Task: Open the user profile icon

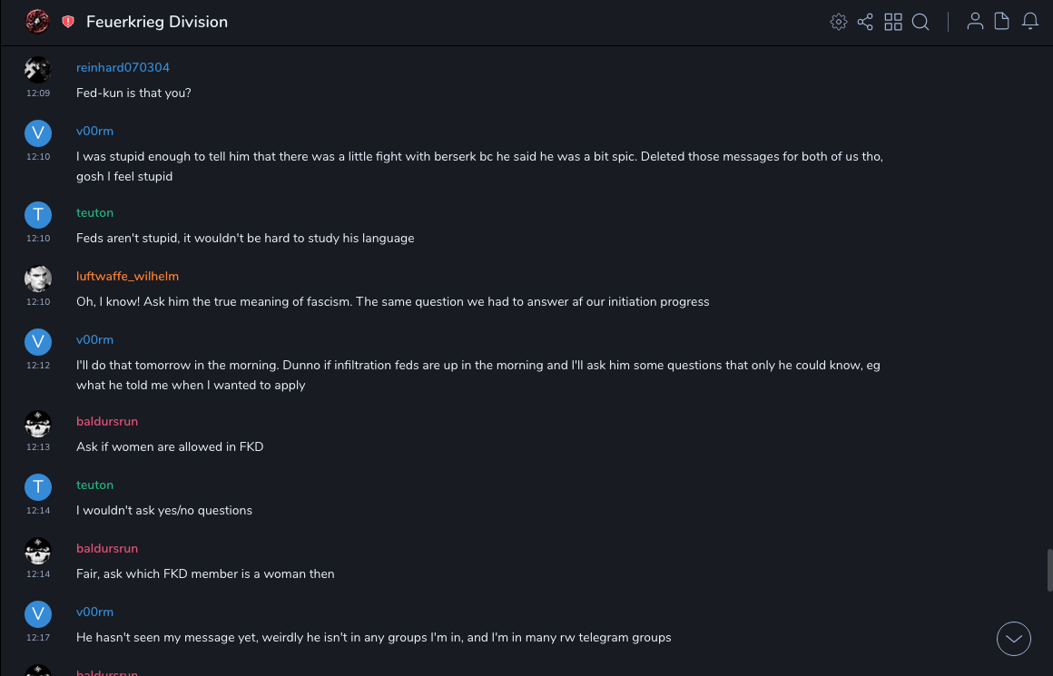Action: pyautogui.click(x=975, y=22)
